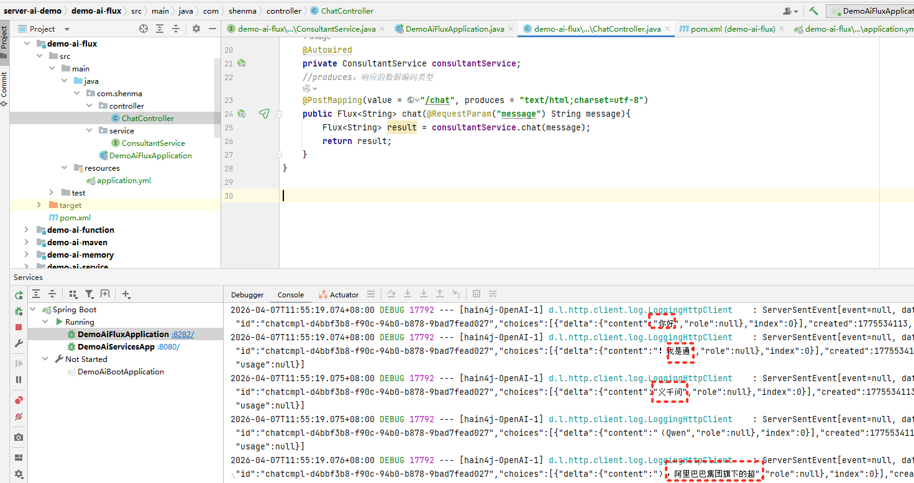This screenshot has height=483, width=914.
Task: Open the Project view dropdown
Action: click(x=67, y=29)
